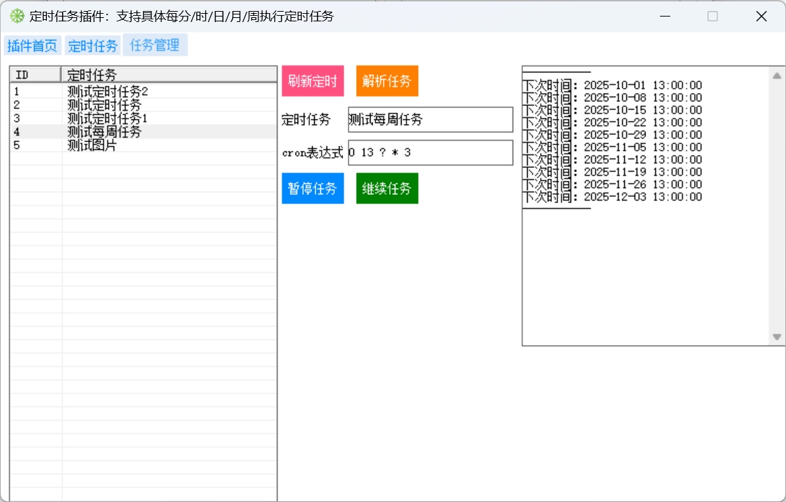Sort list by ID column header
This screenshot has height=502, width=786.
click(x=34, y=74)
